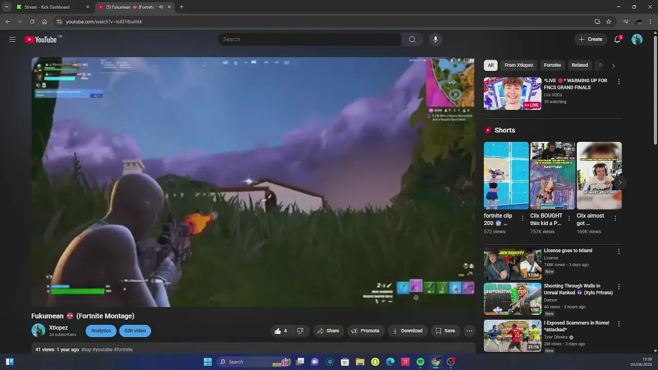Open Microsoft Edge from the taskbar
Viewport: 658px width, 370px height.
pos(390,362)
